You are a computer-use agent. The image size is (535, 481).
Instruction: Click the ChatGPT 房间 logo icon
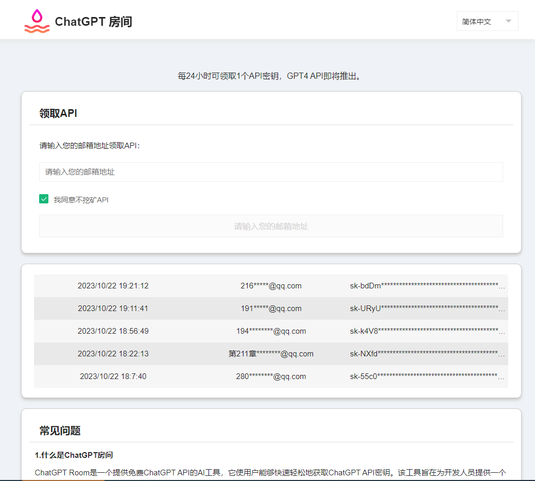[x=36, y=21]
